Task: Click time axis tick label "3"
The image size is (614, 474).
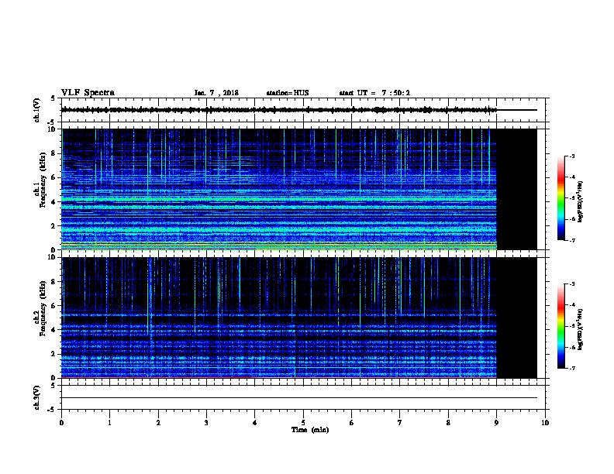Action: click(x=206, y=423)
